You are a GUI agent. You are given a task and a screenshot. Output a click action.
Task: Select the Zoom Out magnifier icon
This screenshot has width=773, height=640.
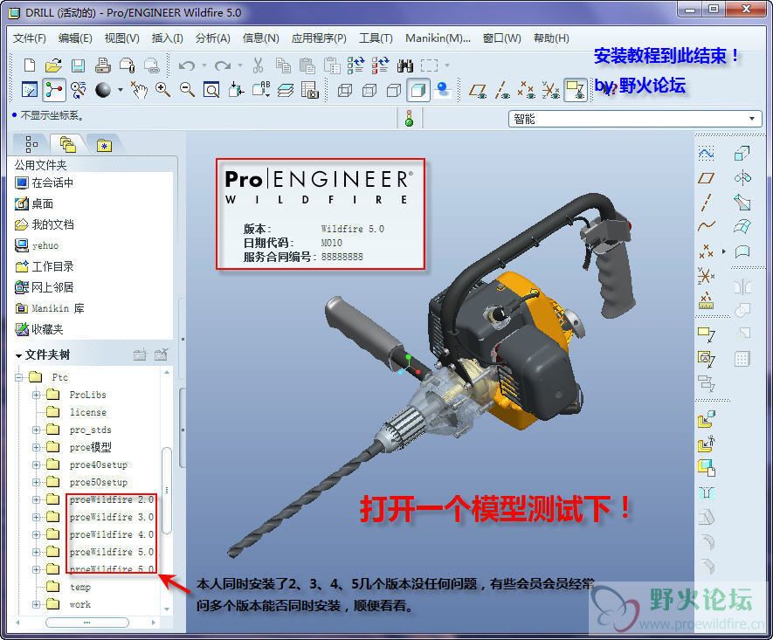187,90
